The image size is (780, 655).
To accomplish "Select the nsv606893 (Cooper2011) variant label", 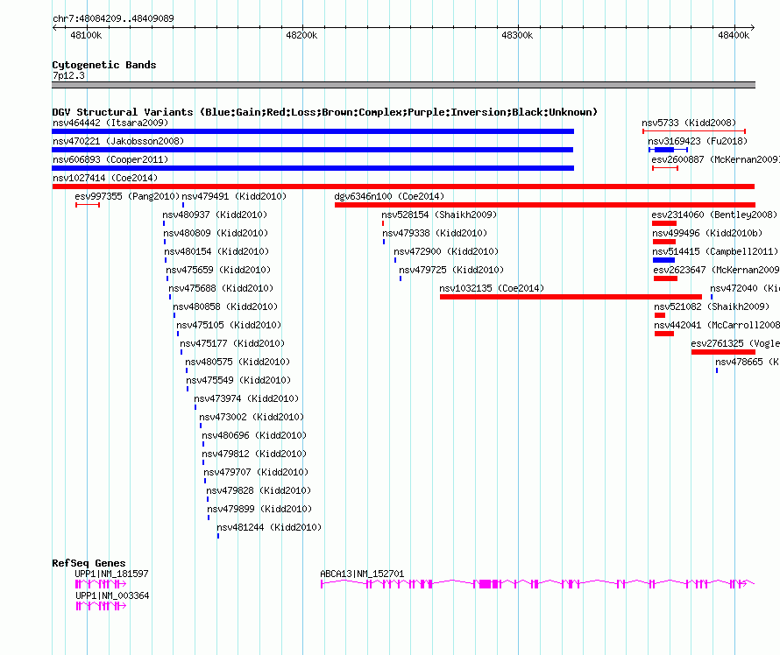I will (110, 159).
